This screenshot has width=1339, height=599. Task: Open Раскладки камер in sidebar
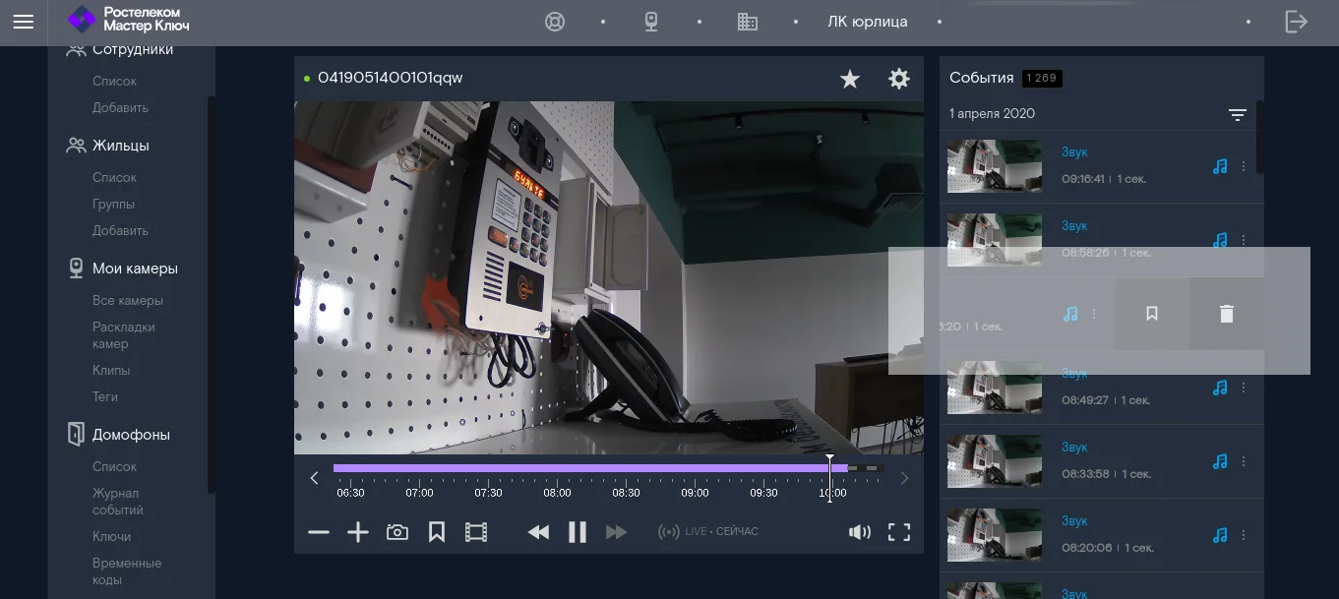tap(124, 335)
